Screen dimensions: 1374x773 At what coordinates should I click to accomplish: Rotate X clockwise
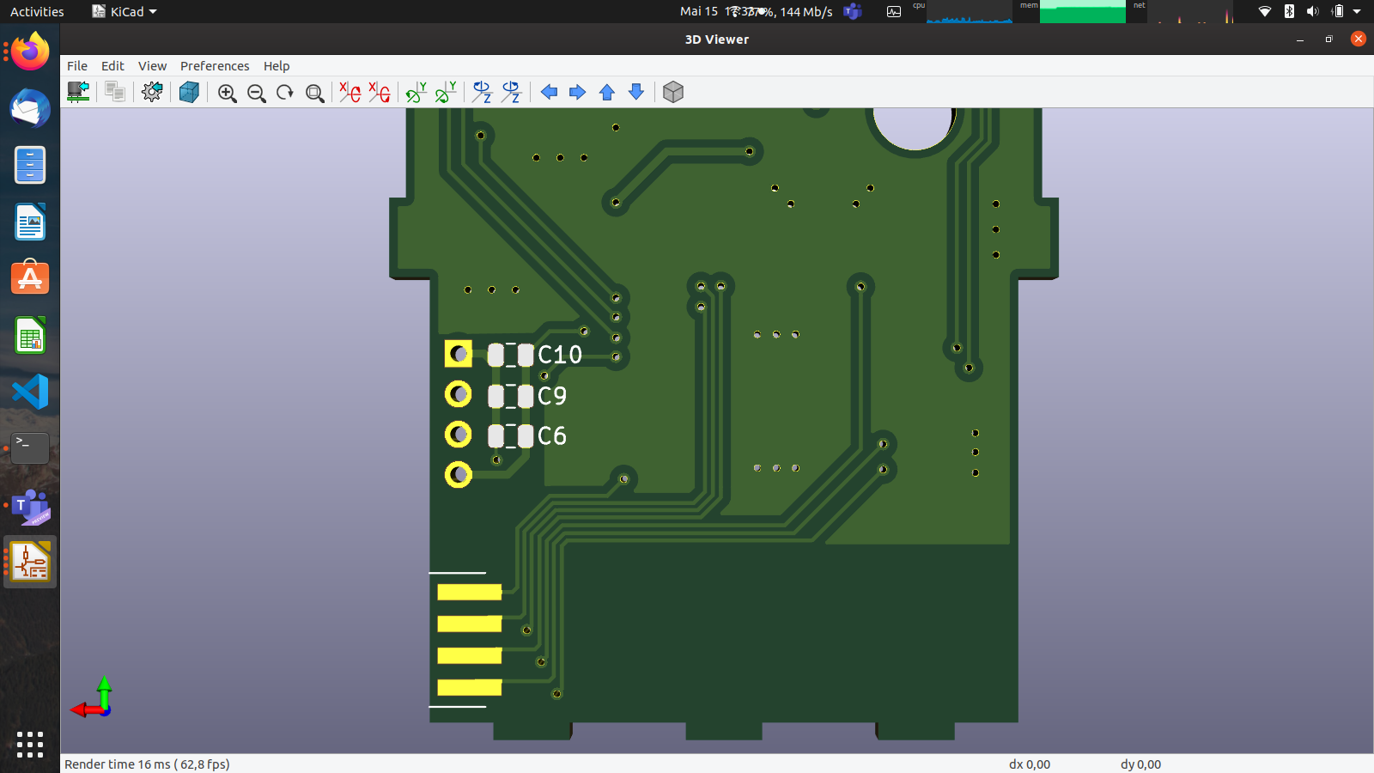click(x=350, y=93)
